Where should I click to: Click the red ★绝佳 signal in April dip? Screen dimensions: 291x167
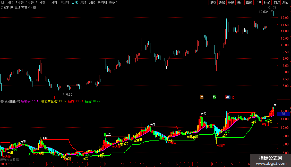click(221, 145)
